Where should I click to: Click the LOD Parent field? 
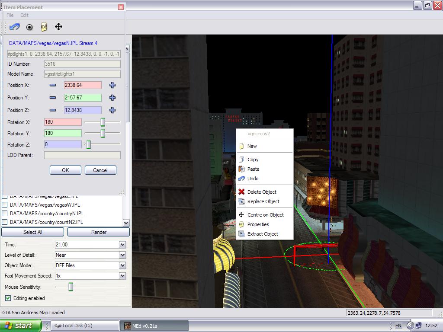[82, 155]
